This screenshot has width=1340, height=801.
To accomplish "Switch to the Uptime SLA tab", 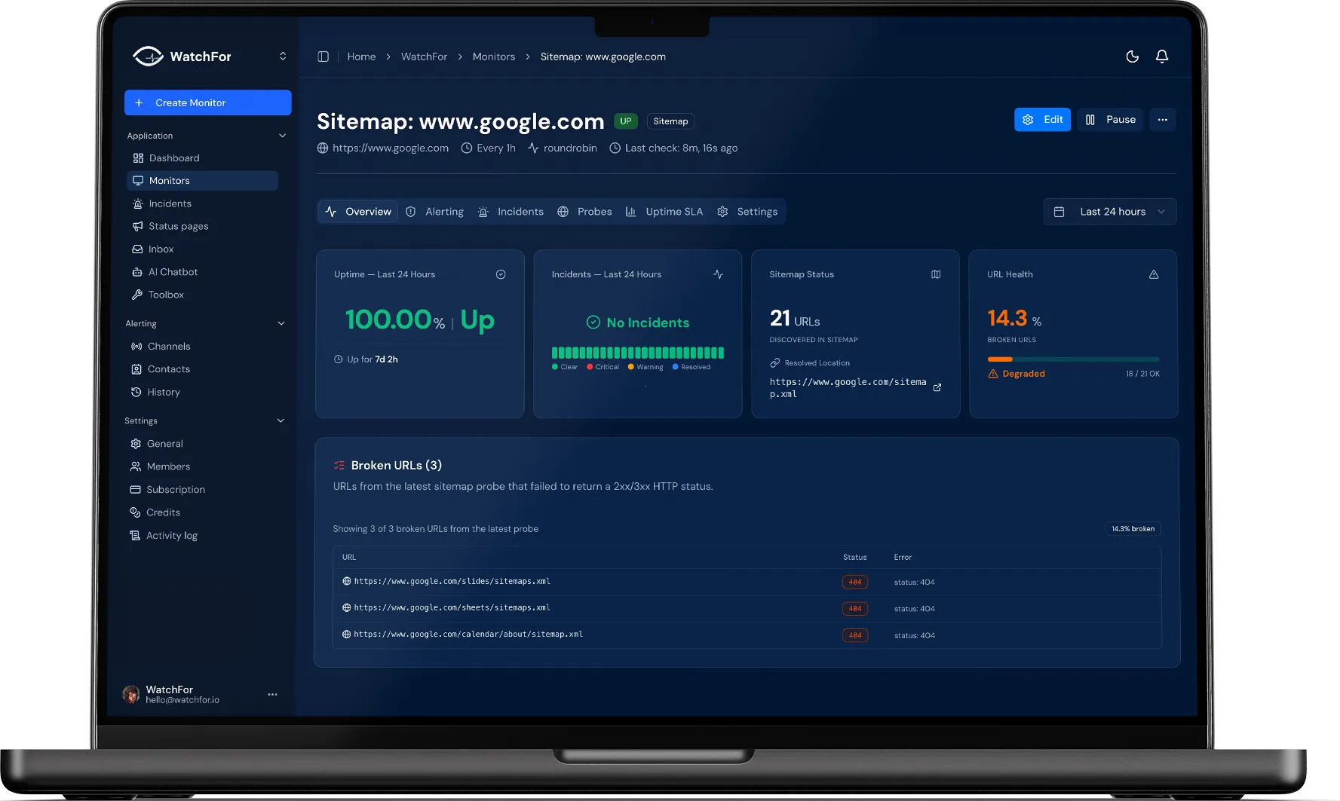I will (x=664, y=212).
